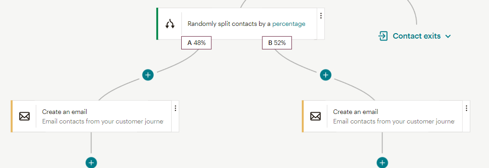This screenshot has width=489, height=168.
Task: Add a step on branch A with plus icon
Action: (148, 74)
